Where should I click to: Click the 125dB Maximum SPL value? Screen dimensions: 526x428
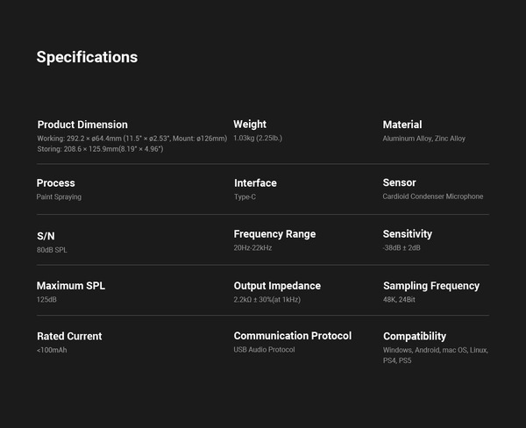click(x=46, y=299)
